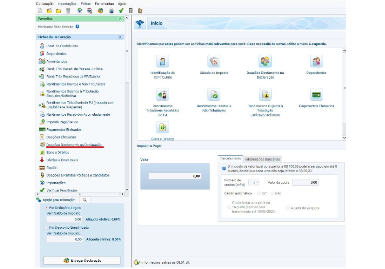
Task: Increase Número de quotas stepper
Action: coord(258,181)
